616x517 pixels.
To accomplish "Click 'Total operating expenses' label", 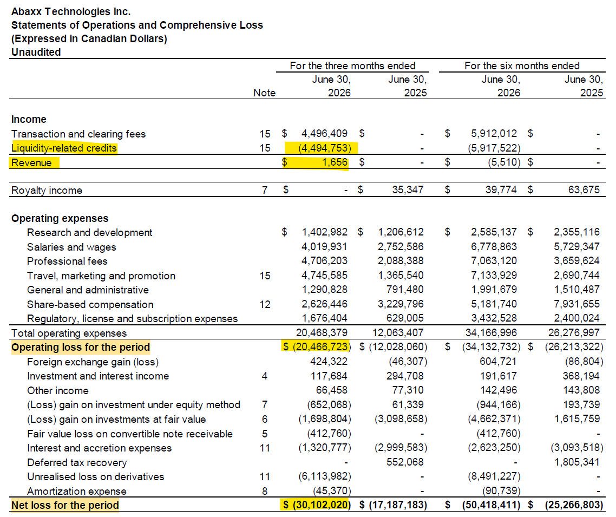I will [69, 333].
